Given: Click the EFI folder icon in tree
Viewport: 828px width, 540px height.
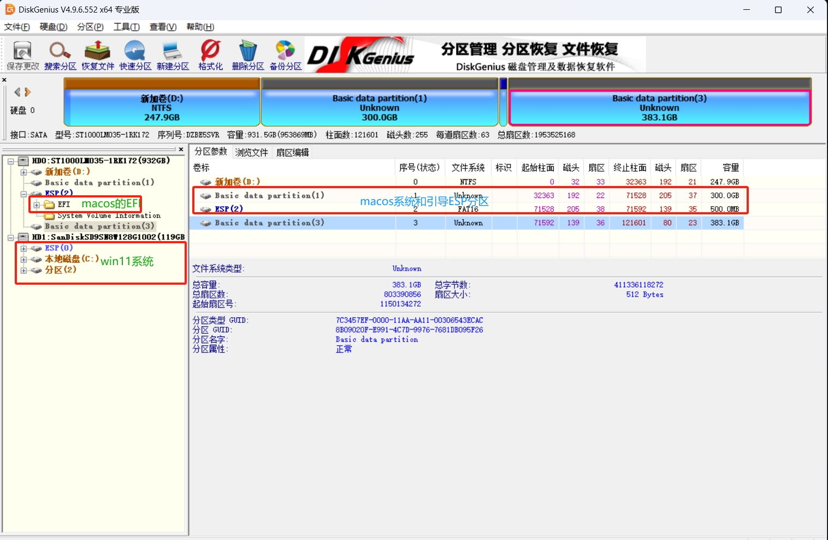Looking at the screenshot, I should click(49, 205).
